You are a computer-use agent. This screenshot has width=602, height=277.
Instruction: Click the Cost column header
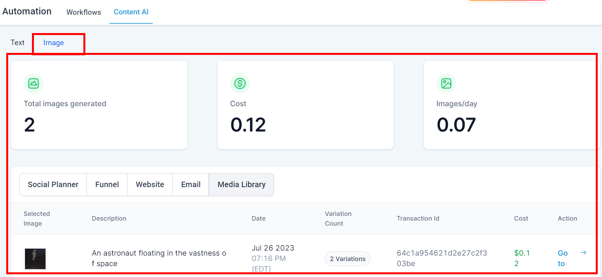(521, 218)
